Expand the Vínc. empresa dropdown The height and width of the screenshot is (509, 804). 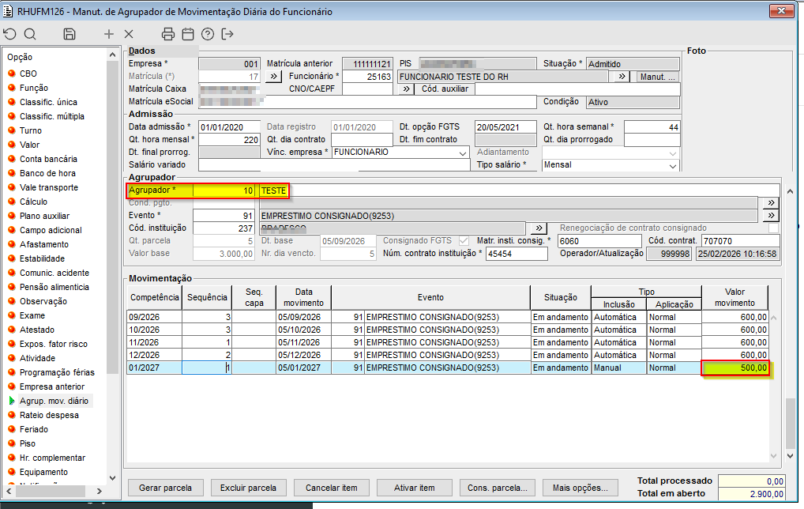click(x=463, y=153)
